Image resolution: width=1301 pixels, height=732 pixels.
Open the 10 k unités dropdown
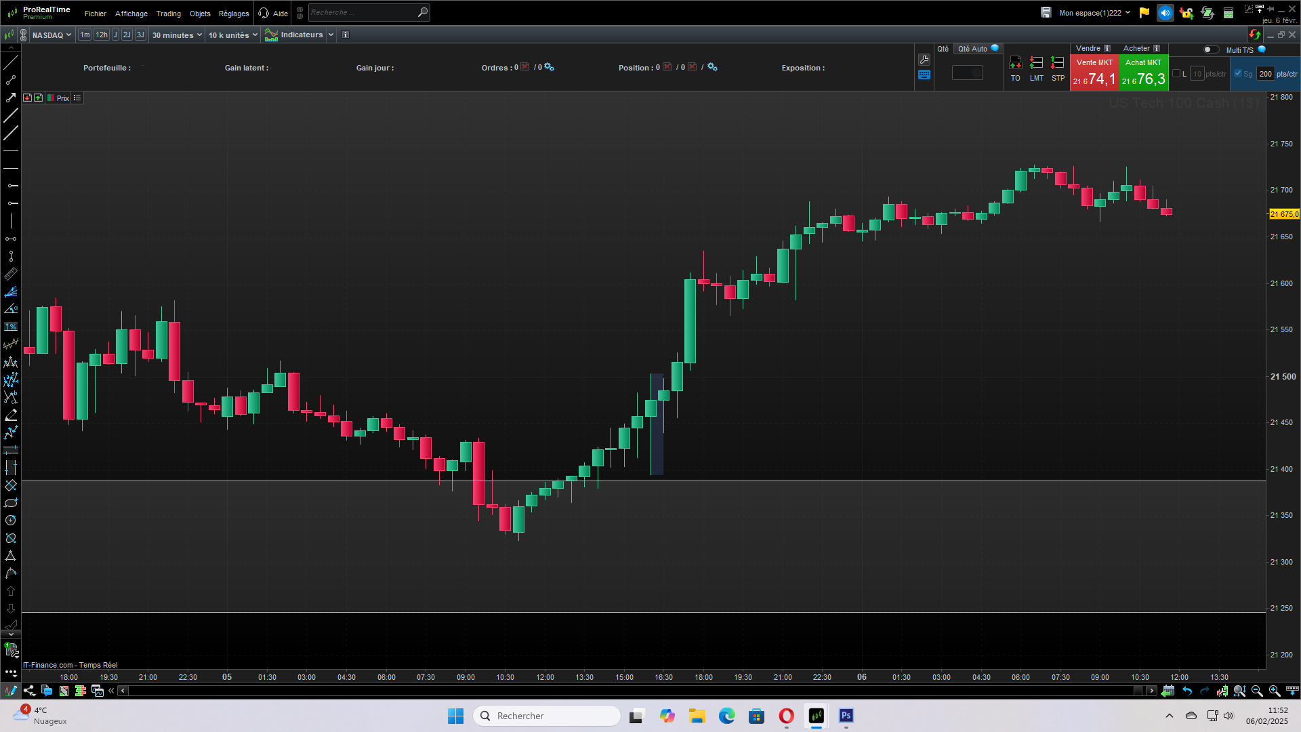coord(232,35)
